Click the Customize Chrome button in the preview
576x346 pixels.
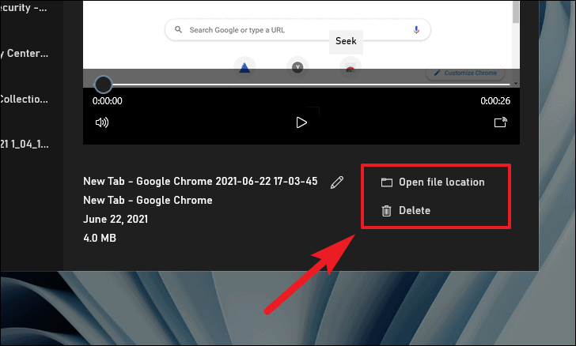coord(465,73)
